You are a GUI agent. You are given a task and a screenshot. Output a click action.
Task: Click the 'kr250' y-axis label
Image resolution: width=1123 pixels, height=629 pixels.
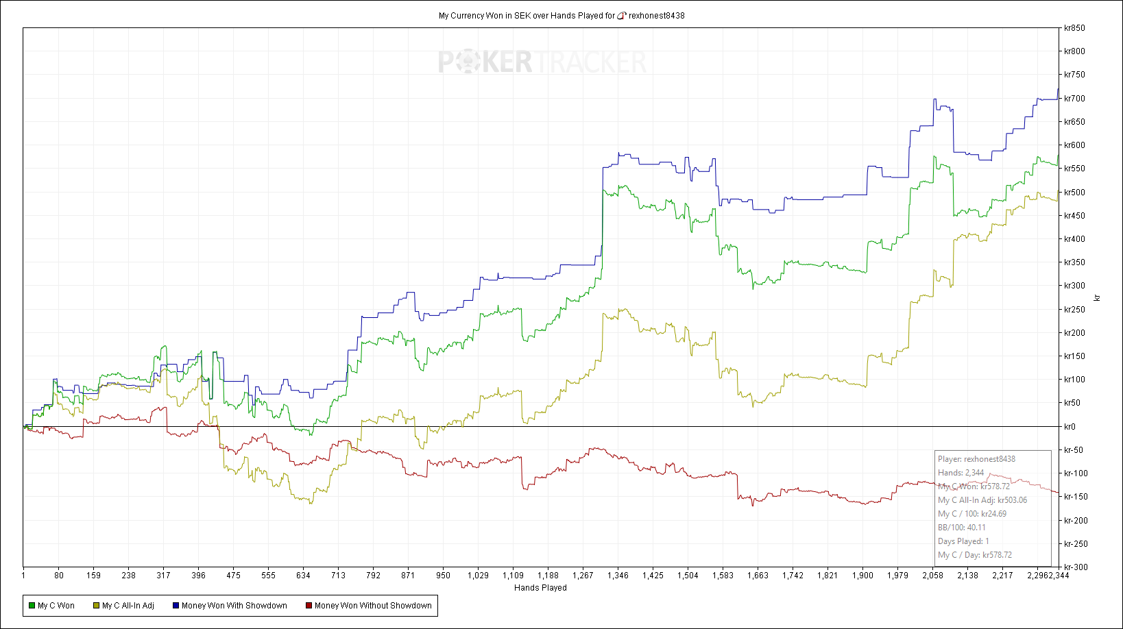click(x=1074, y=310)
